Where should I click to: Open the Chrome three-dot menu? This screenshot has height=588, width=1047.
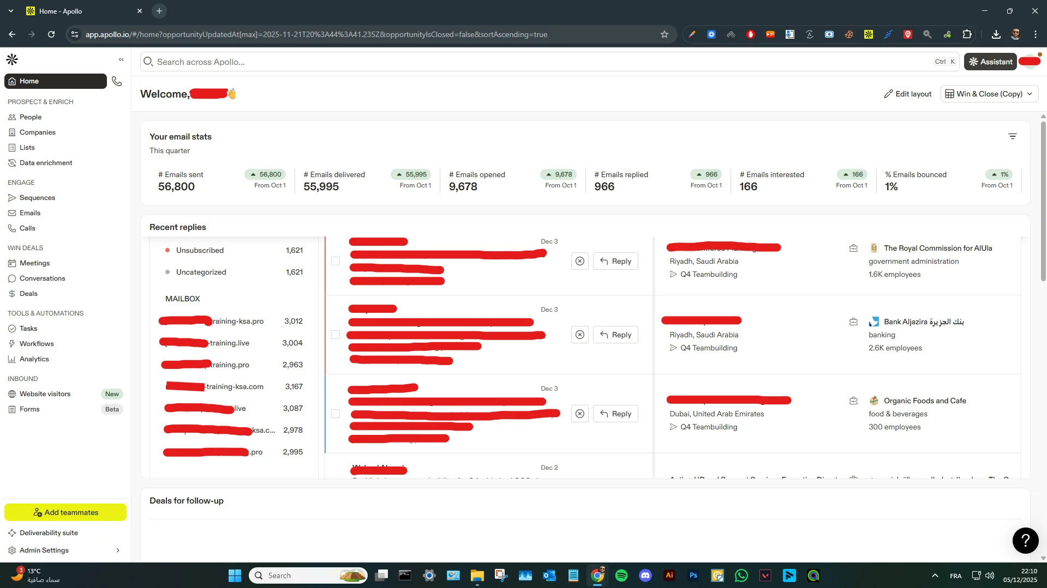pos(1035,34)
